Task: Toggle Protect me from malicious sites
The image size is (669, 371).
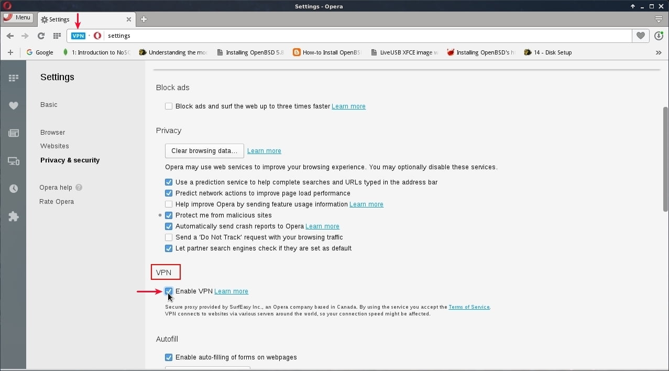Action: (x=169, y=215)
